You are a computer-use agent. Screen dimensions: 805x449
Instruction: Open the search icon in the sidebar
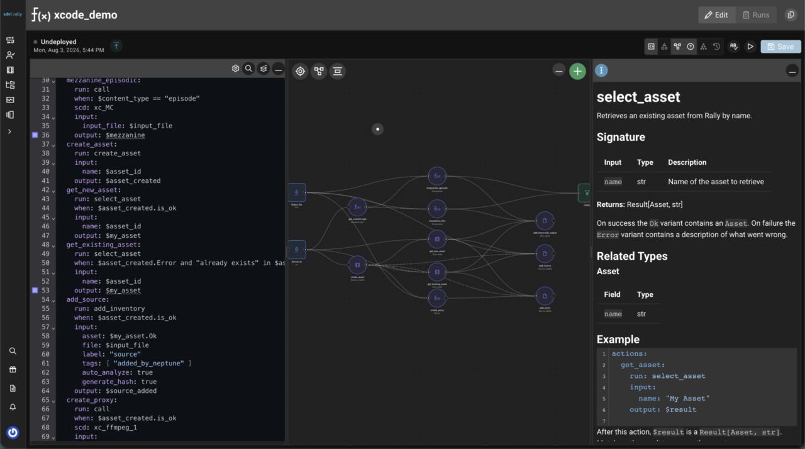[13, 351]
